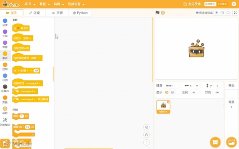Click workspace horizontal scrollbar
Image resolution: width=239 pixels, height=149 pixels.
pos(89,148)
